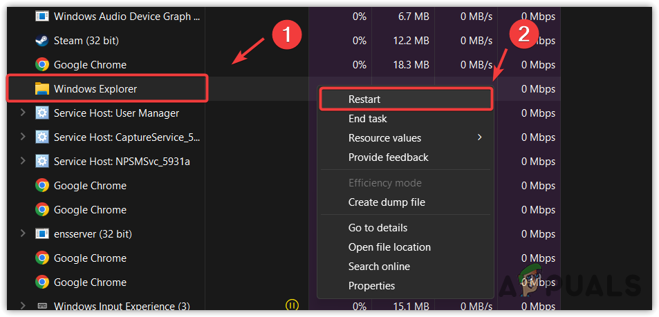The image size is (659, 317).
Task: Expand the Service Host: CaptureService process group
Action: tap(23, 137)
